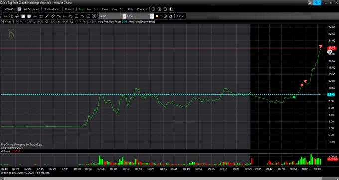
Task: Click the 07:54 time axis label
Action: click(101, 169)
